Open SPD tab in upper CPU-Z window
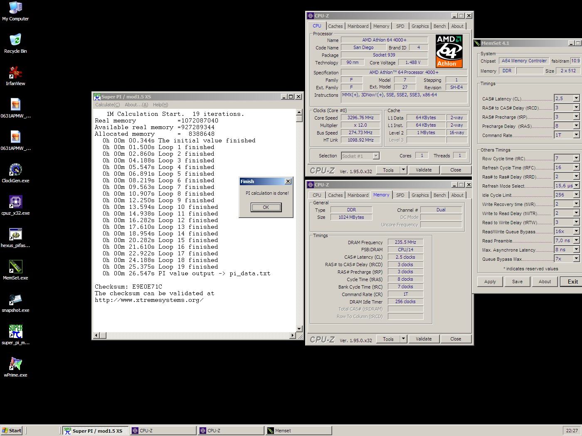The width and height of the screenshot is (582, 436). tap(400, 26)
